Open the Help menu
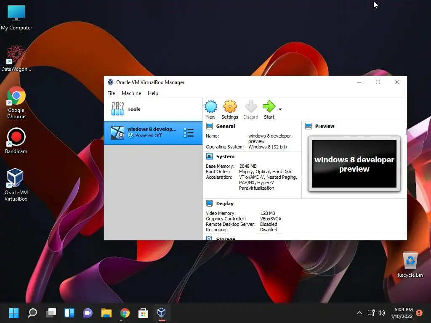431x323 pixels. point(153,93)
